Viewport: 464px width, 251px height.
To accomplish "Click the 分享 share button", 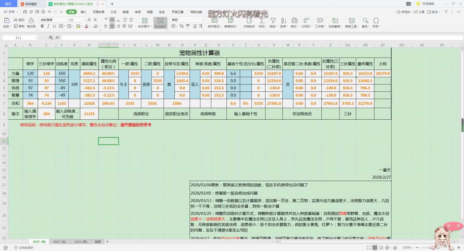I will pos(419,12).
